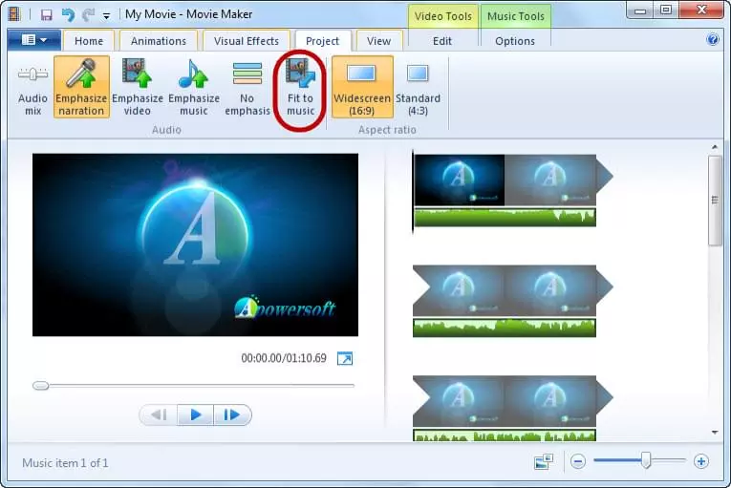The image size is (731, 488).
Task: Click the timecode 00:00.00/01:10.69
Action: click(x=284, y=358)
